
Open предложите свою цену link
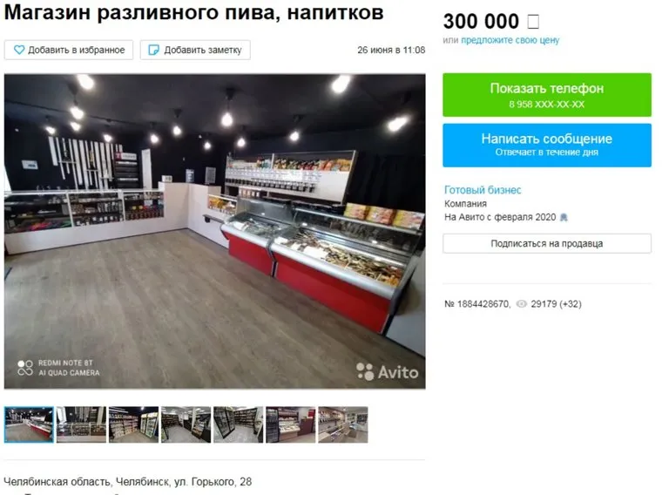(510, 40)
